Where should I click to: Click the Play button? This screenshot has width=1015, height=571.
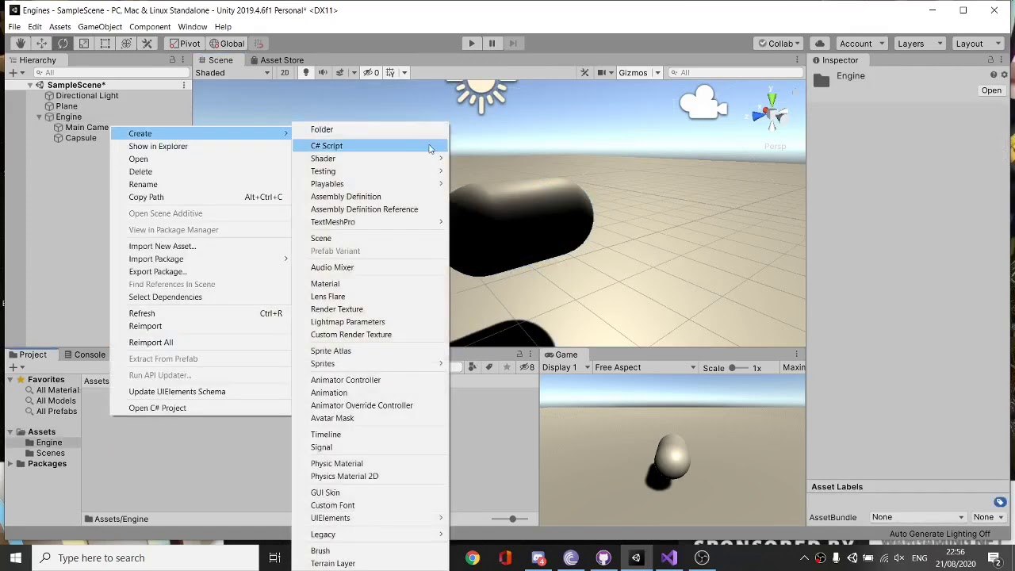[x=472, y=44]
